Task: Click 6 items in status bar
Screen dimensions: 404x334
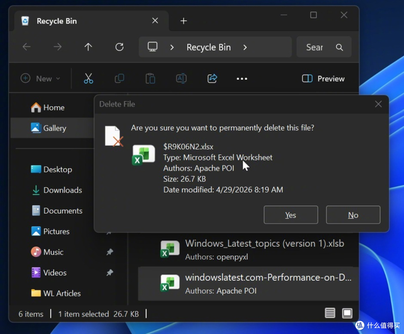Action: (x=31, y=314)
